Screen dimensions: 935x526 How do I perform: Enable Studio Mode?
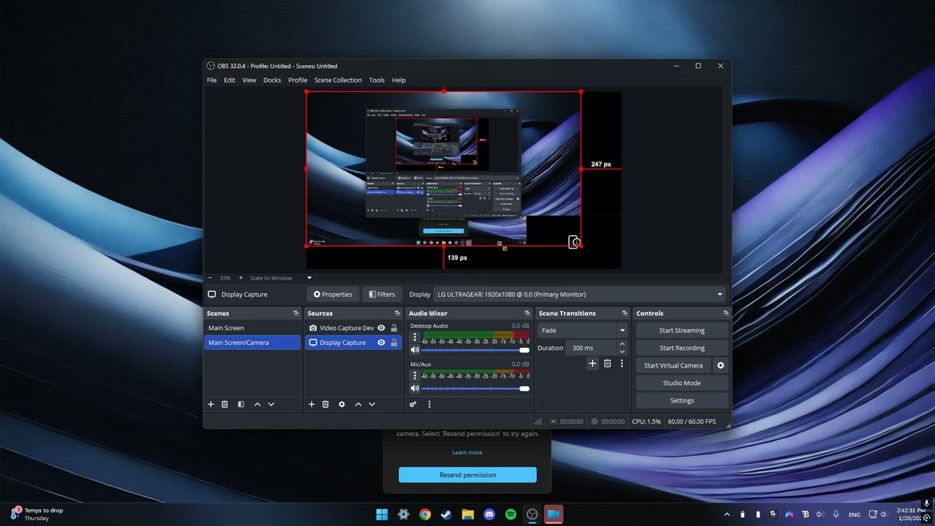point(682,383)
